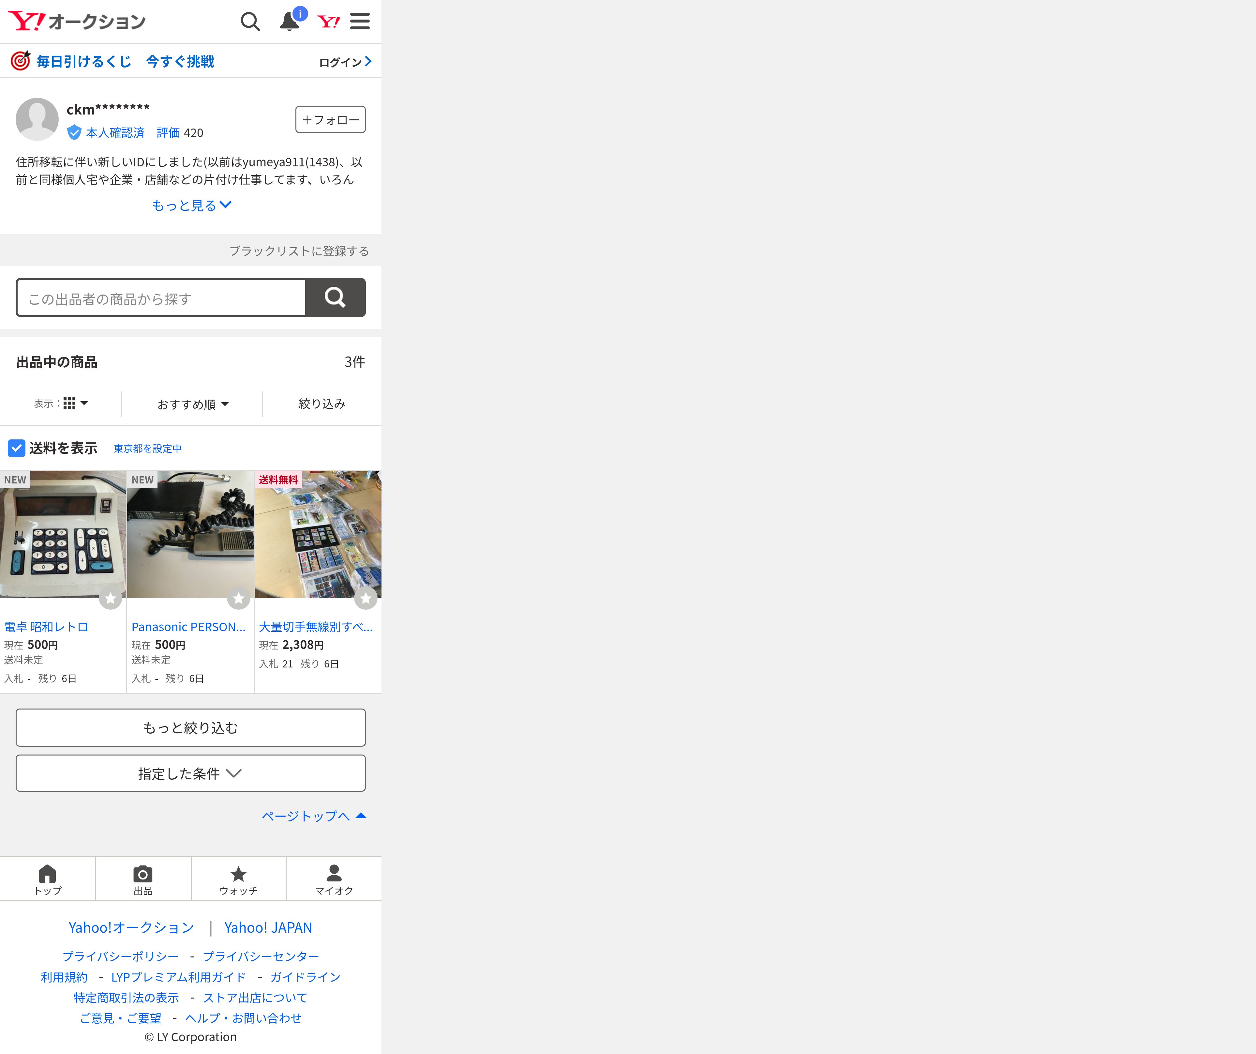Uncheck the 送料を表示 checkbox
1256x1054 pixels.
16,448
